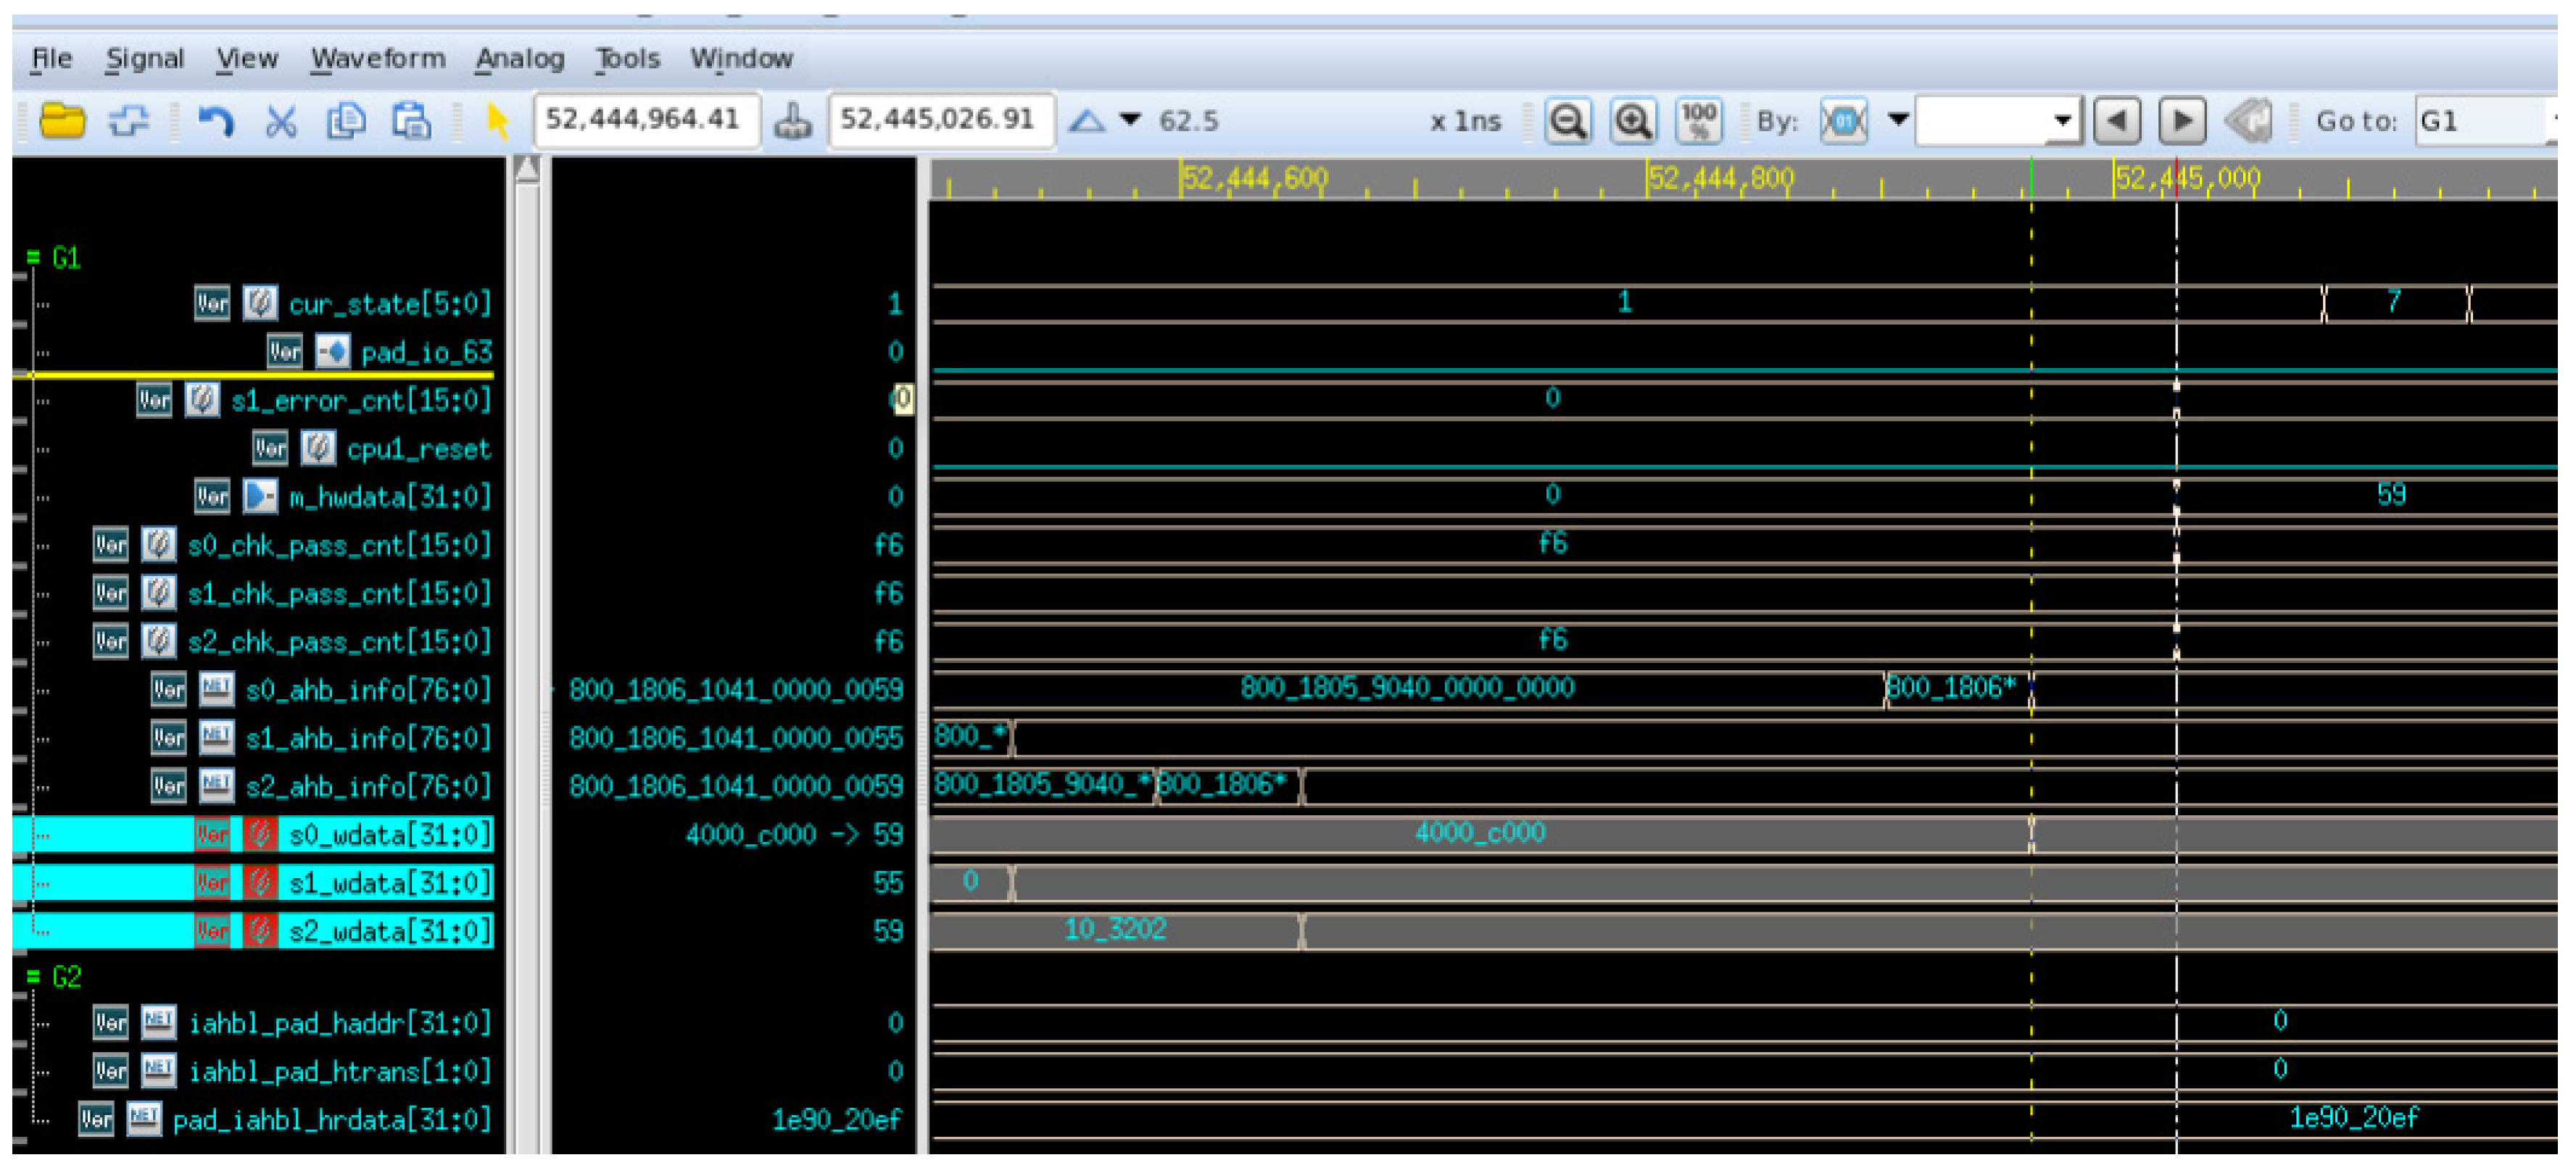Select signal cpu1_reset
Screen dimensions: 2576x1168
click(419, 449)
